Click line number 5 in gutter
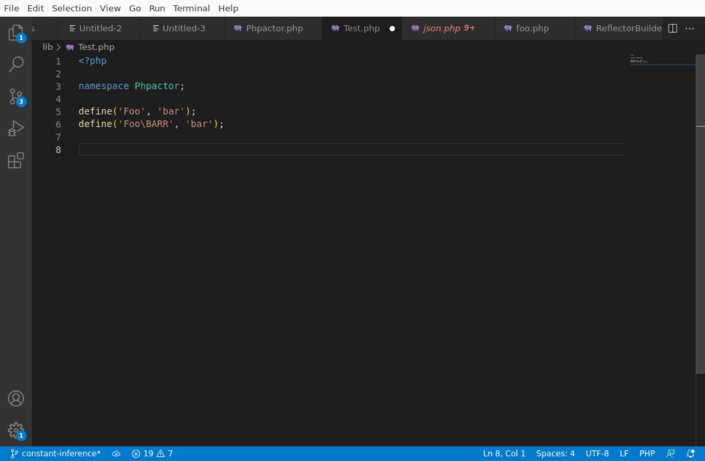This screenshot has height=461, width=705. click(58, 111)
